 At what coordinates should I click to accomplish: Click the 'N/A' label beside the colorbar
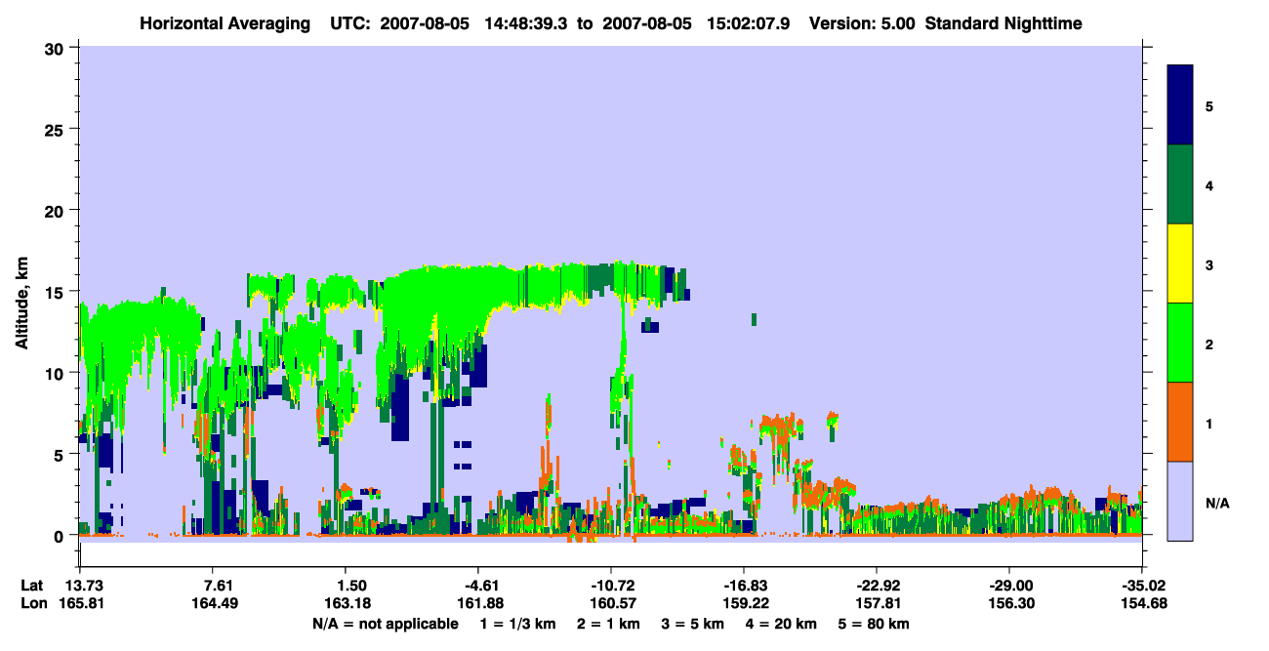[1217, 504]
